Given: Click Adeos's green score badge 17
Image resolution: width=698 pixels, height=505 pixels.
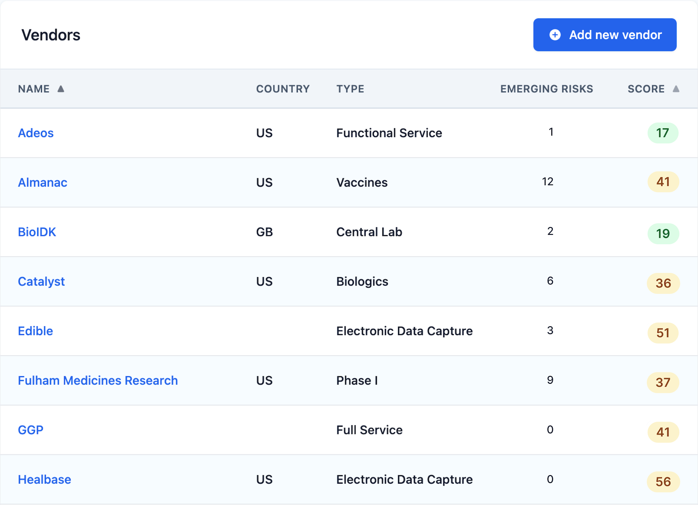Looking at the screenshot, I should [x=663, y=133].
